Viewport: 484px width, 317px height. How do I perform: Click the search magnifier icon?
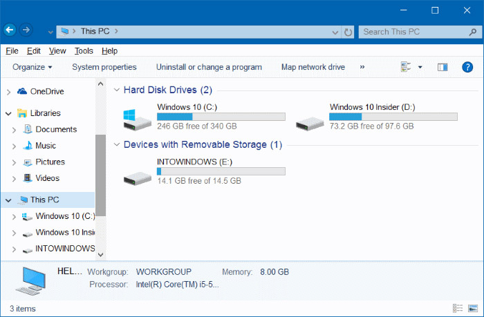pyautogui.click(x=472, y=32)
